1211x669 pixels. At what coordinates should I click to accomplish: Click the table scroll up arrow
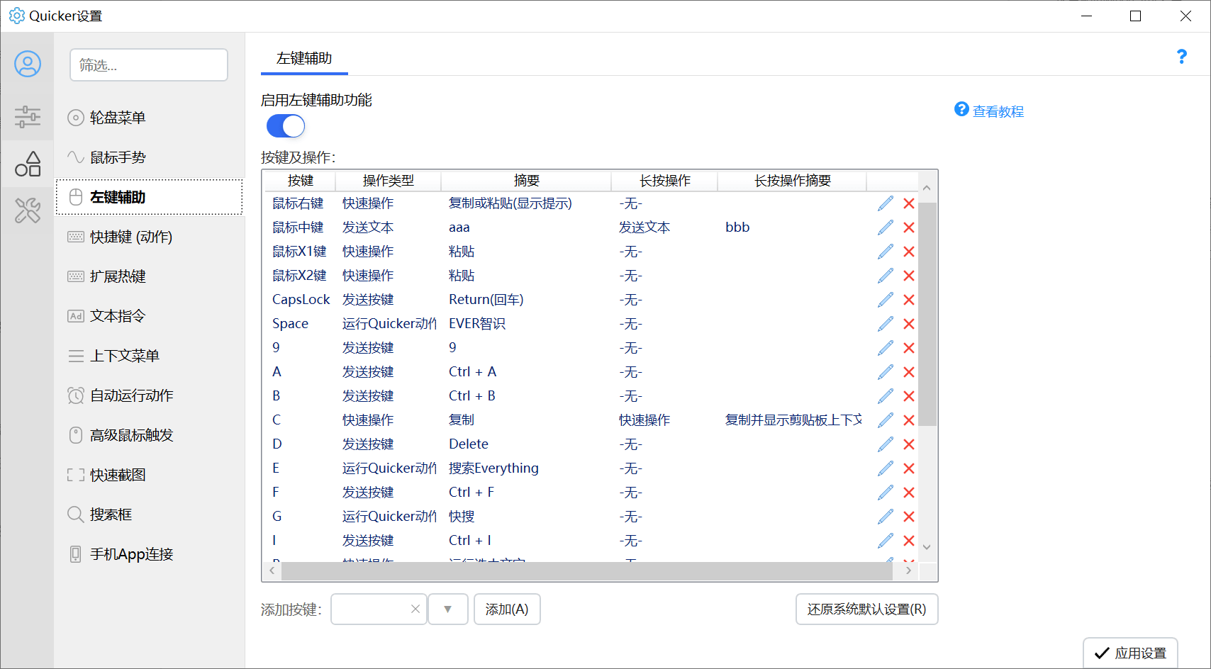click(x=927, y=189)
